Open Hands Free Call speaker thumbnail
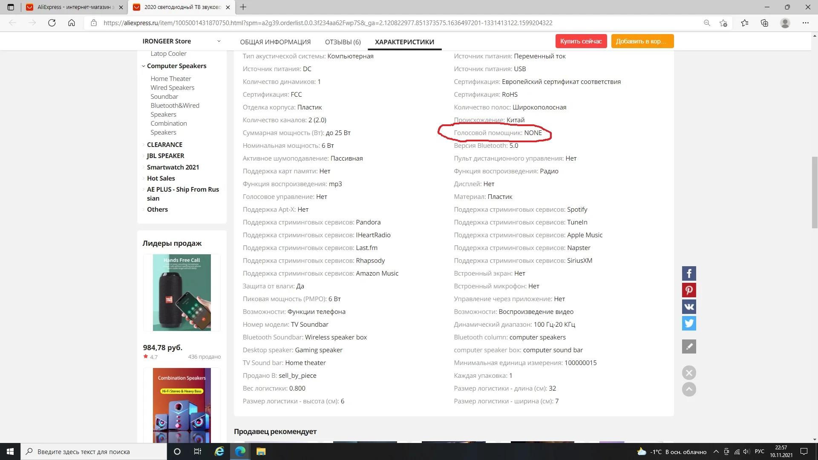The image size is (818, 460). (x=182, y=293)
